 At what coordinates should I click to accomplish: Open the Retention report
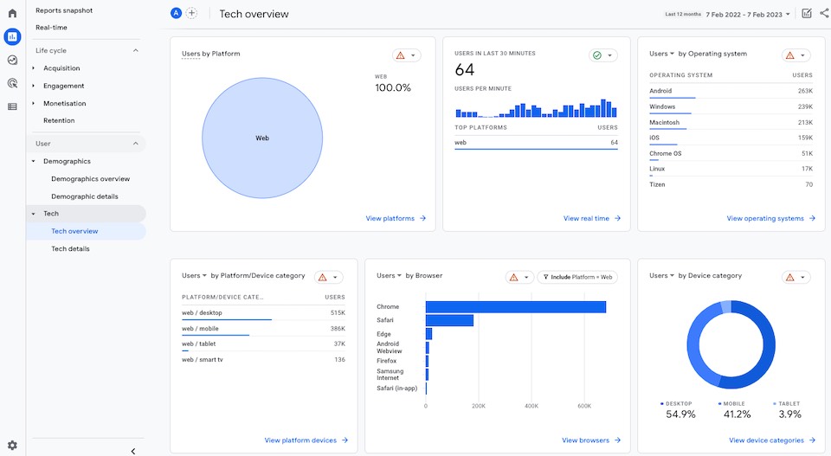pos(59,121)
